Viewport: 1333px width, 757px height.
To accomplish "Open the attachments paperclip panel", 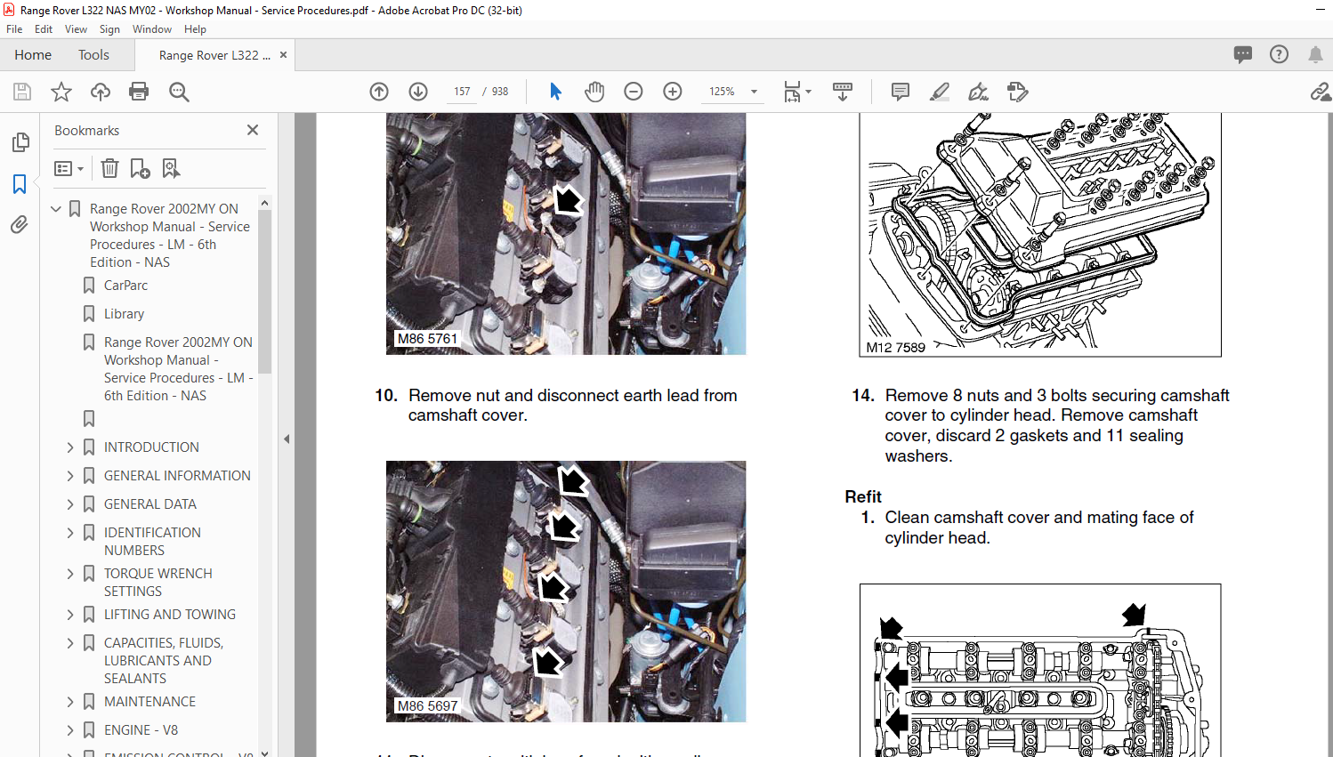I will click(20, 225).
